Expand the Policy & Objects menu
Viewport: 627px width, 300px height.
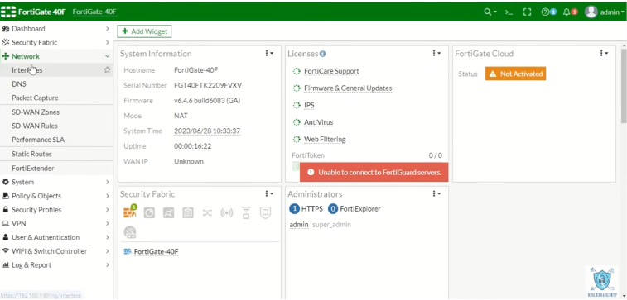56,196
